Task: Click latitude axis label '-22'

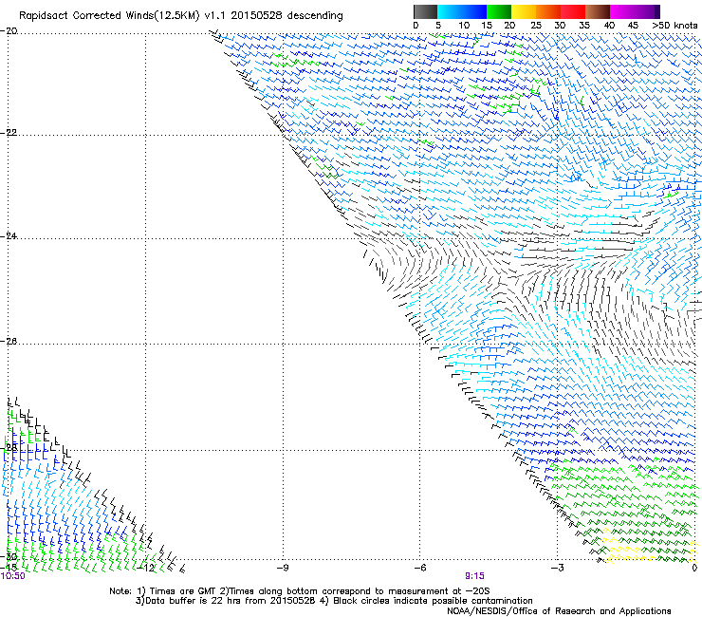Action: tap(9, 133)
